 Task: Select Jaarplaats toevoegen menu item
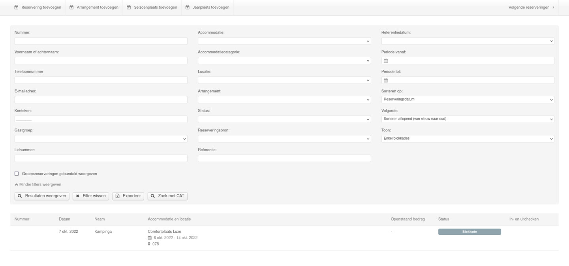[x=207, y=7]
